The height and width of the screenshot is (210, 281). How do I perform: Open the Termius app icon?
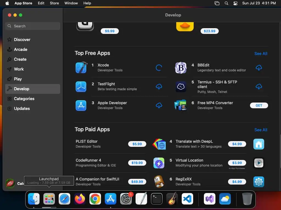181,87
